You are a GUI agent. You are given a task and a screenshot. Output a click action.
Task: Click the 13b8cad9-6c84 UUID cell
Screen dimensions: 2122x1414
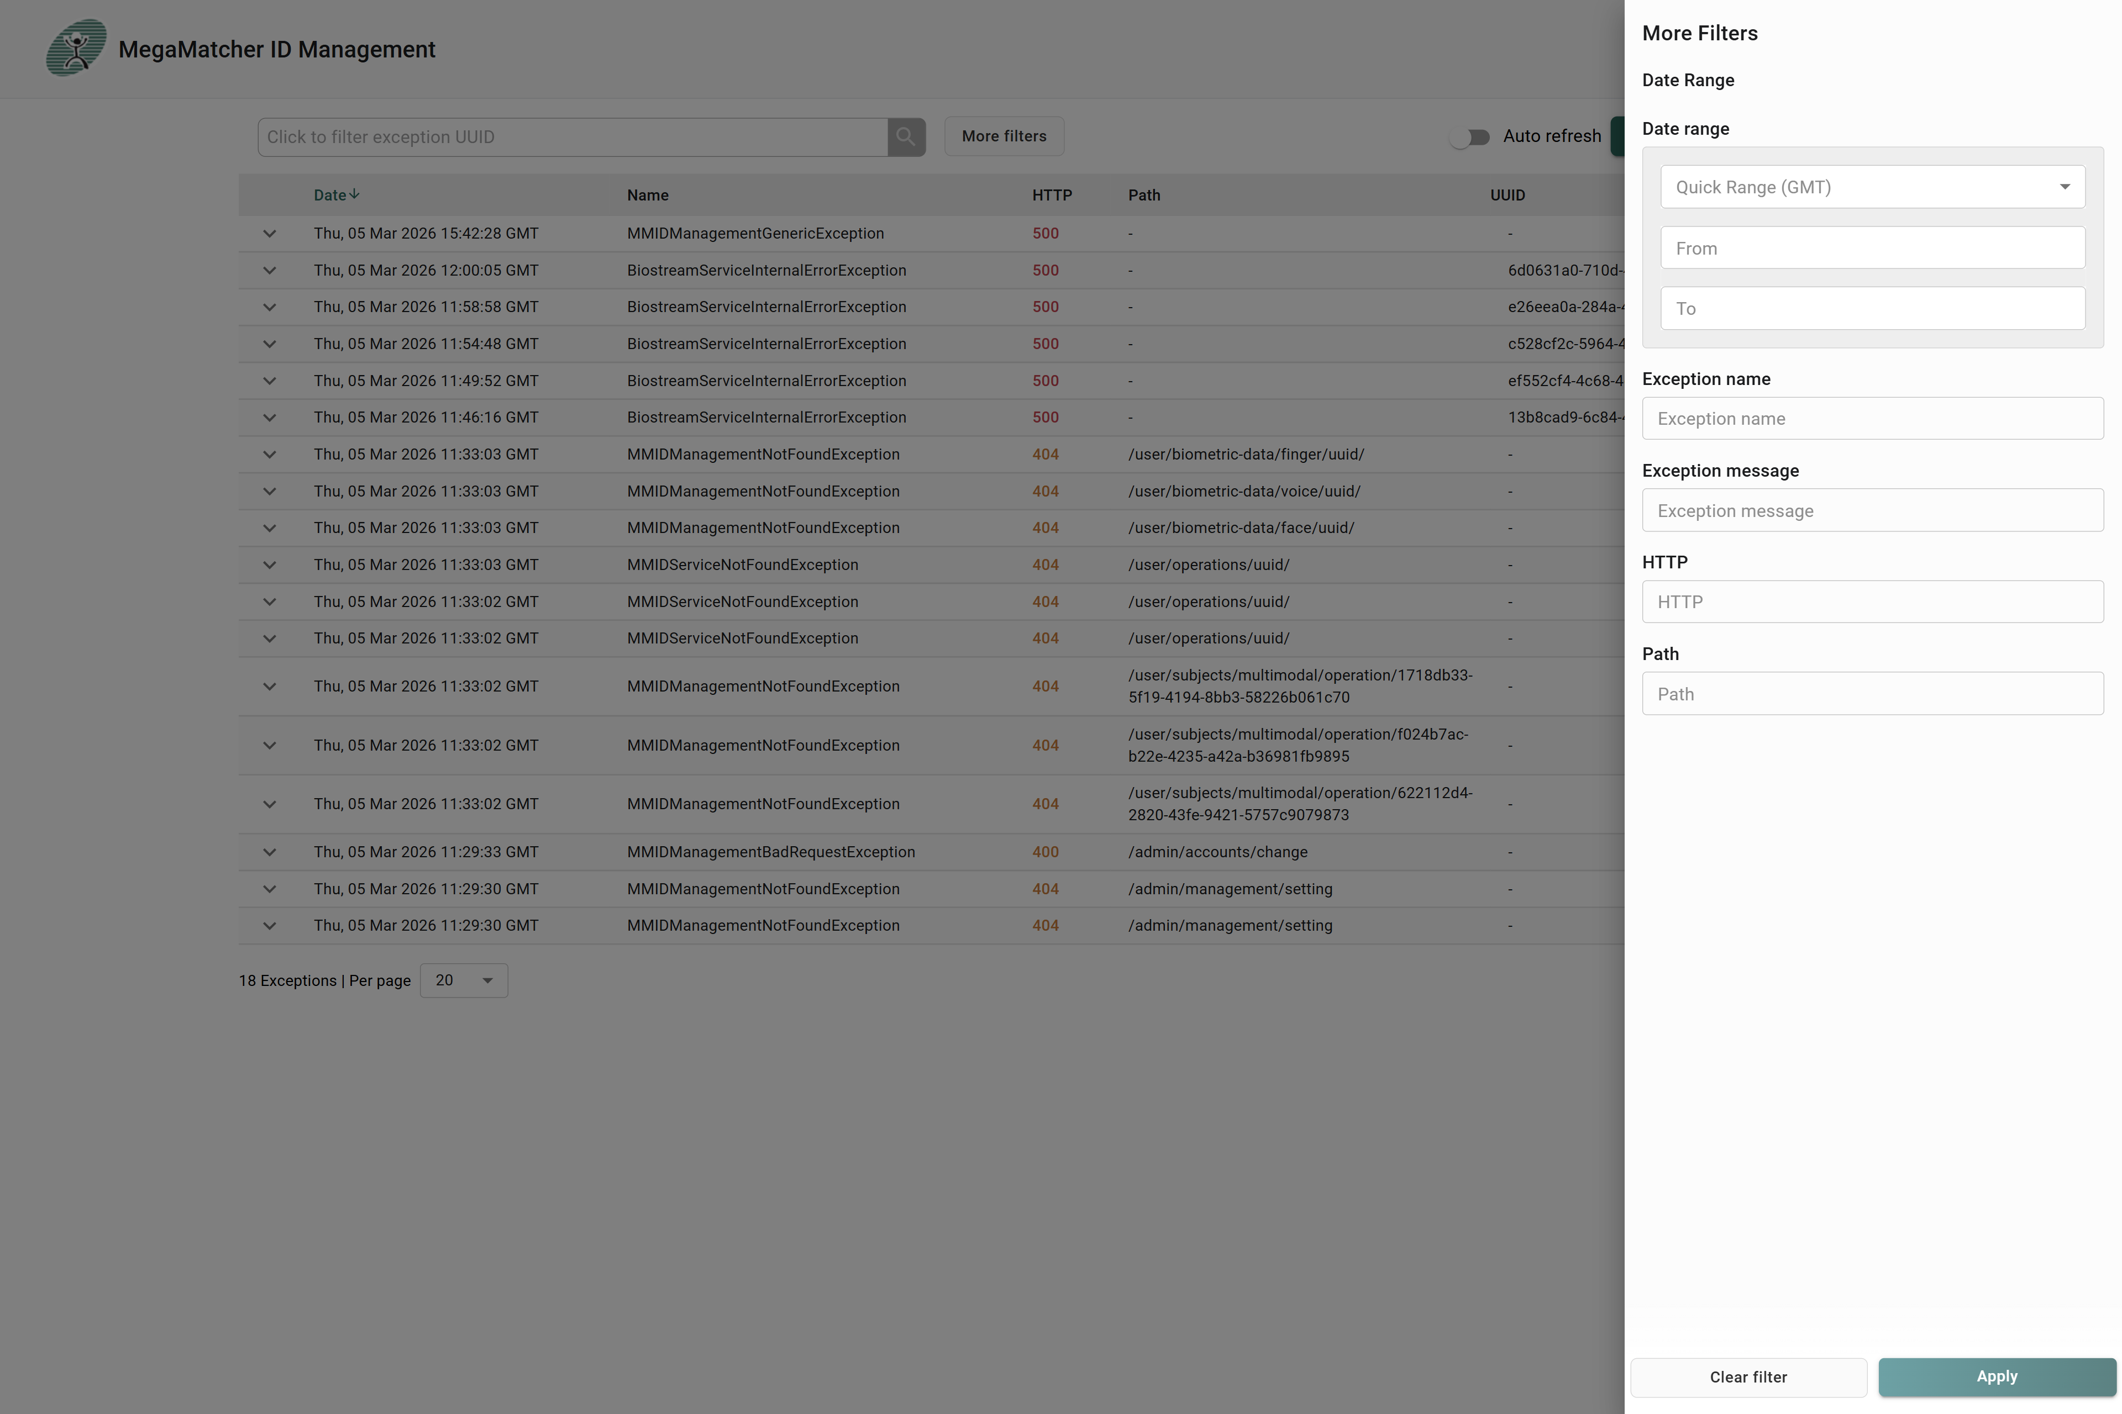[1566, 418]
